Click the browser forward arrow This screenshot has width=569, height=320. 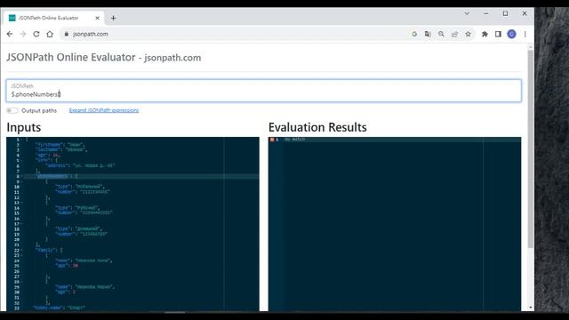[23, 34]
